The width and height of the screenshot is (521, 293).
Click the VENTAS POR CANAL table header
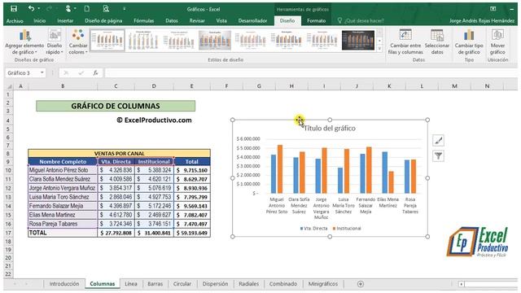[x=120, y=154]
